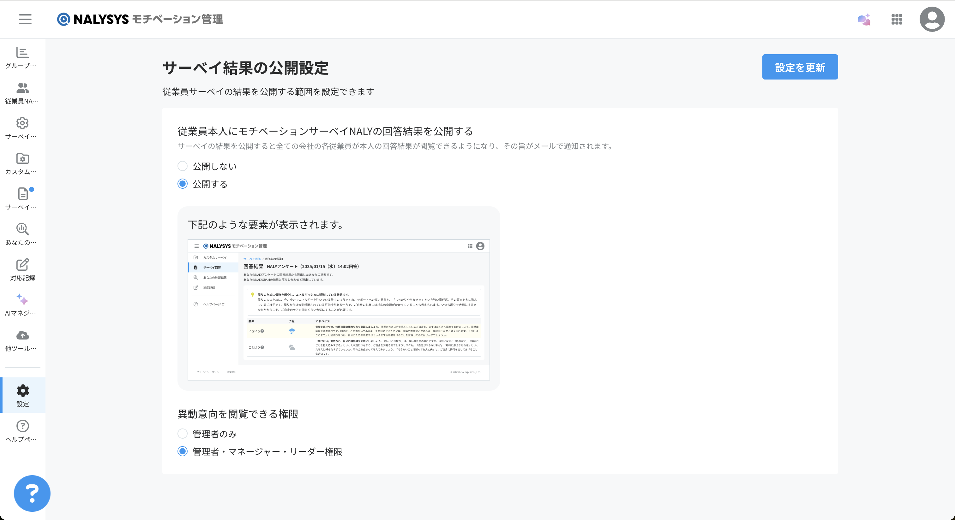Open the AI chat assistant icon
The width and height of the screenshot is (955, 520).
(864, 19)
